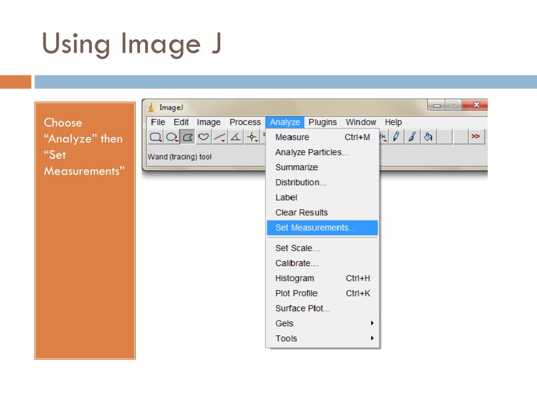Screen dimensions: 537x403
Task: Select the Polygon selection tool
Action: click(x=187, y=137)
